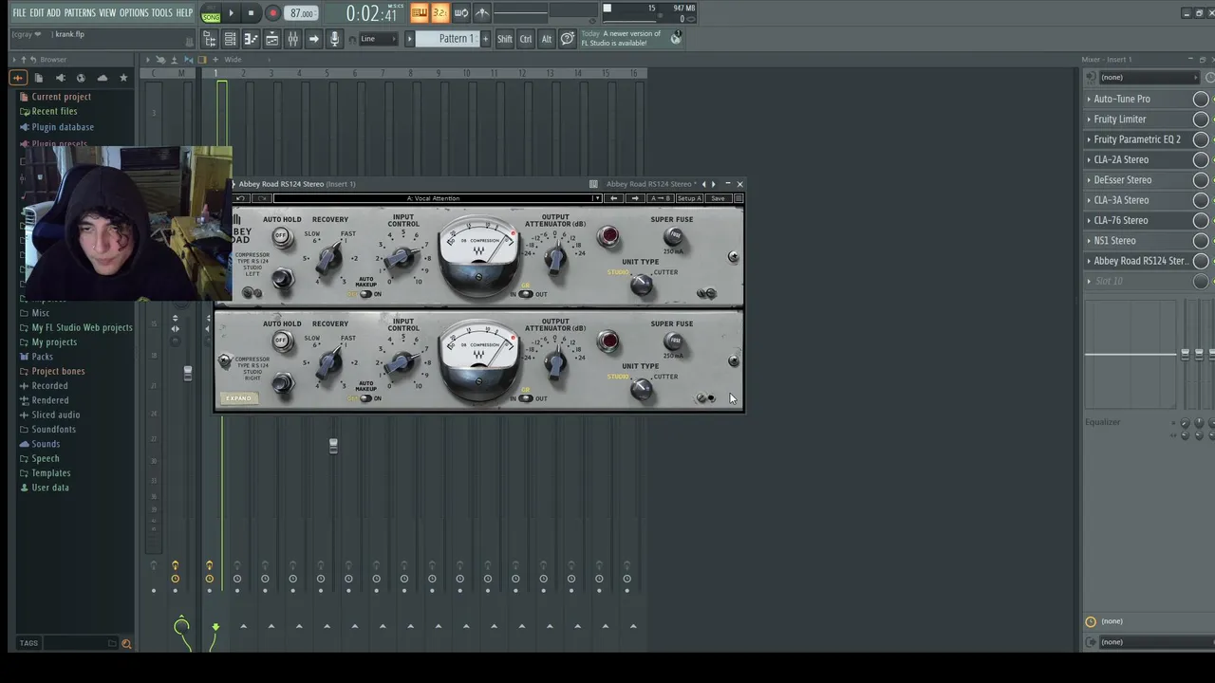1215x683 pixels.
Task: Toggle the metronome icon
Action: (482, 13)
